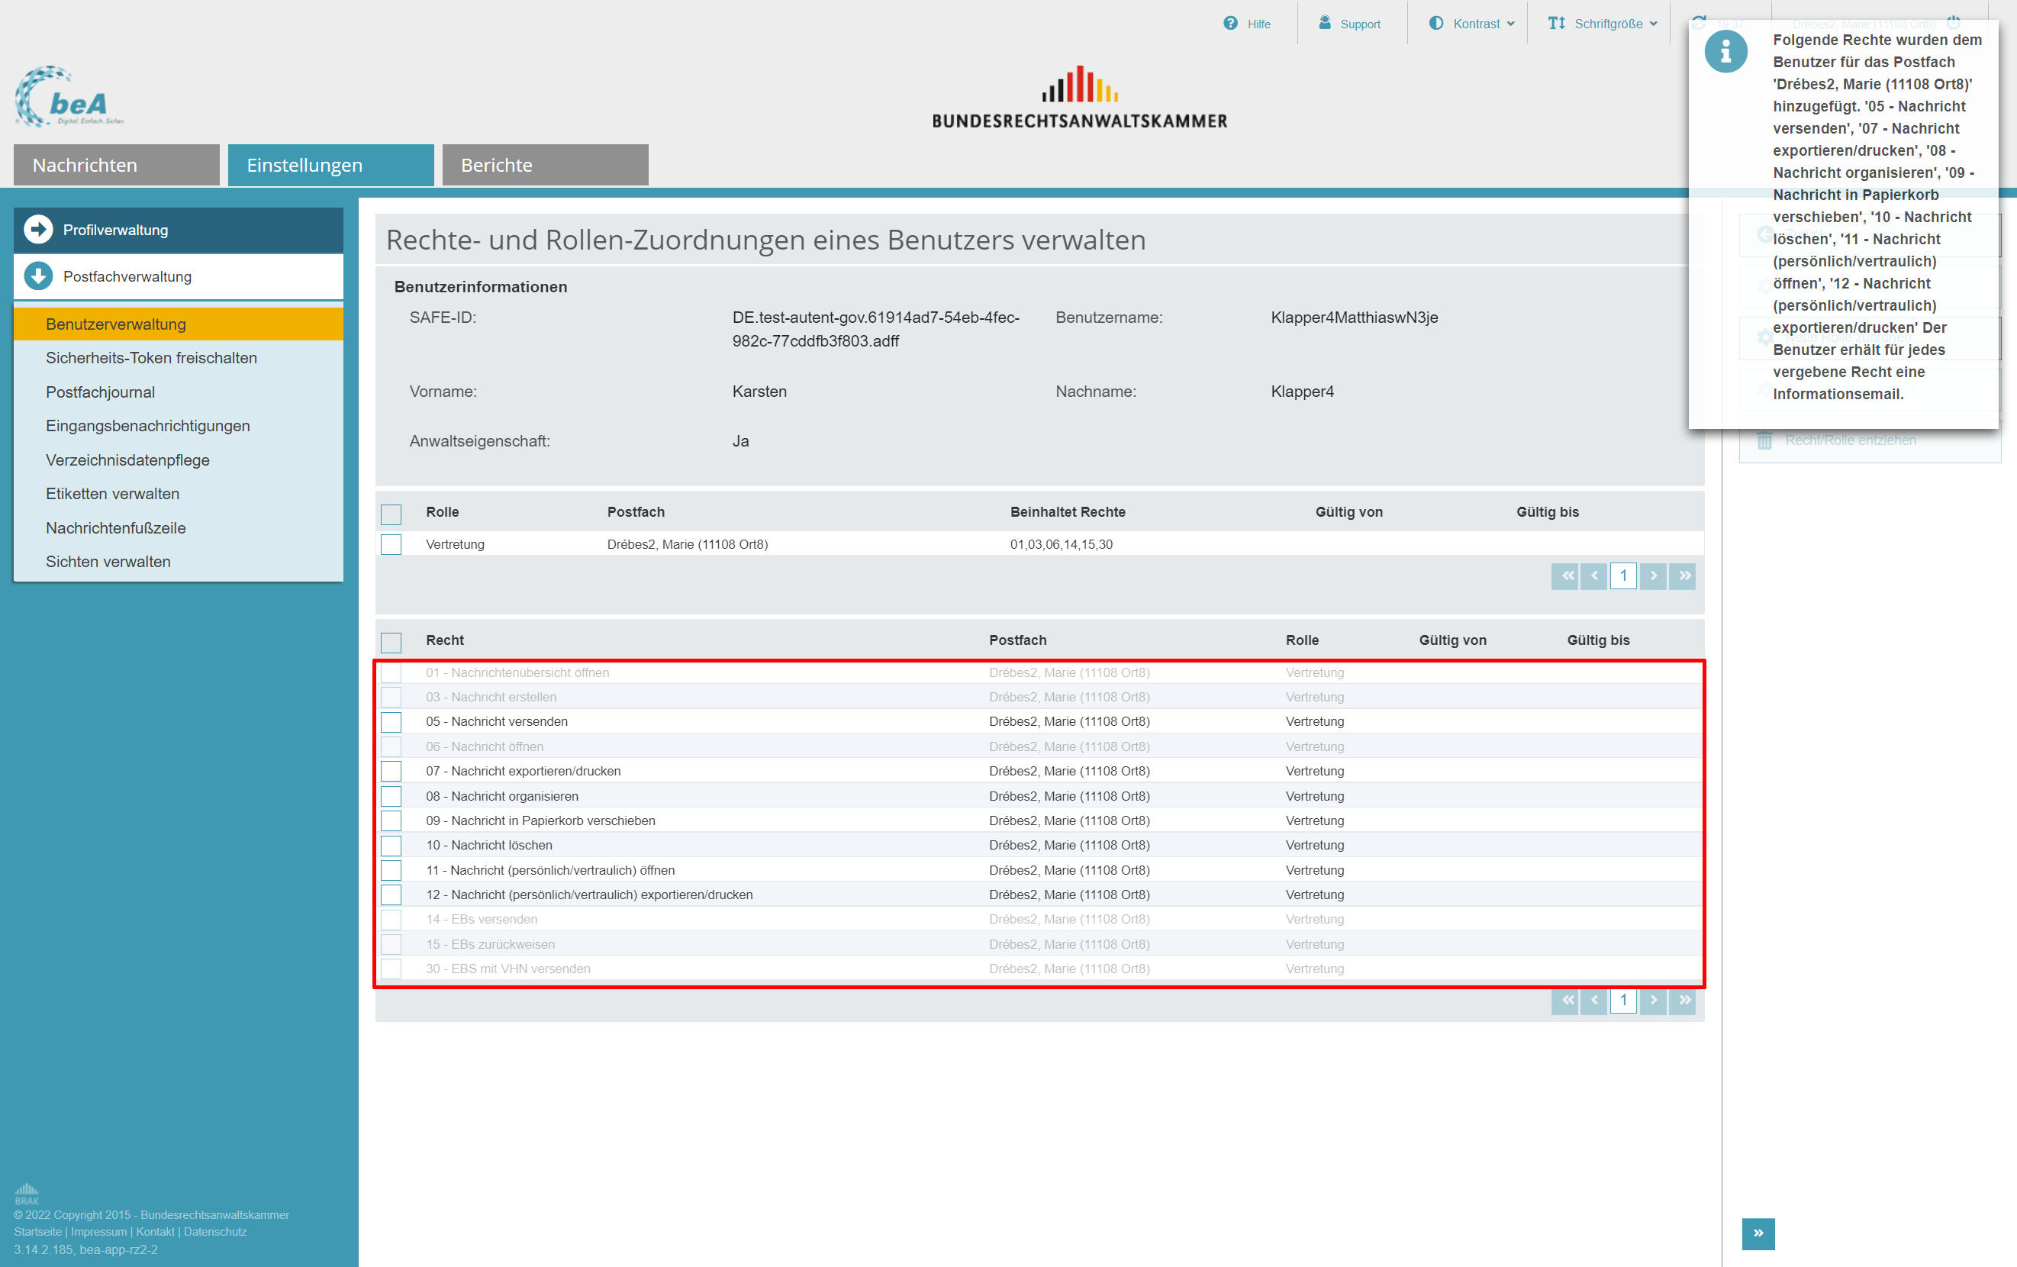This screenshot has height=1267, width=2017.
Task: Open the Postfachjournal menu entry
Action: click(101, 392)
